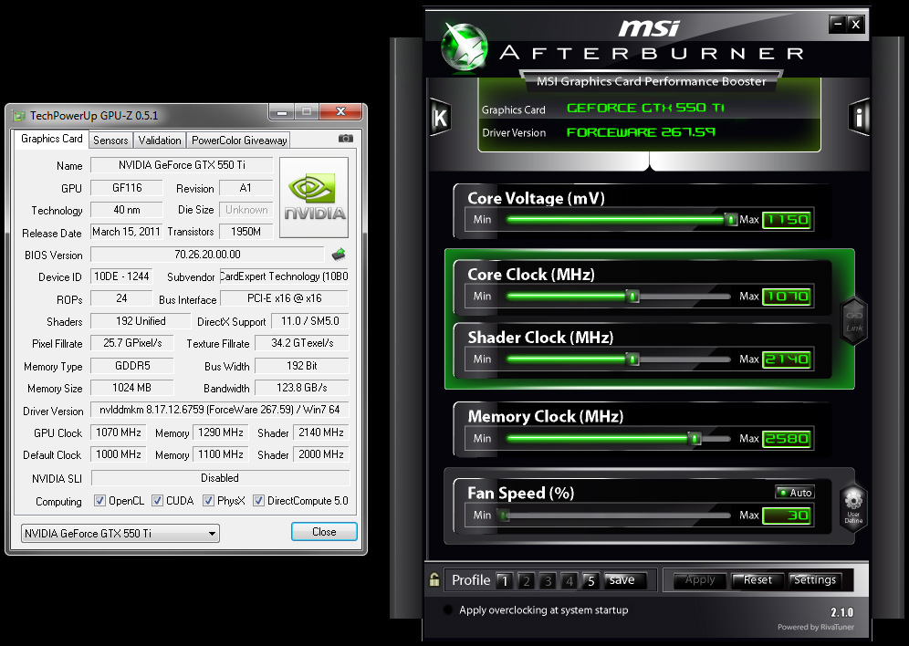The width and height of the screenshot is (909, 646).
Task: Click the profile lock padlock icon
Action: point(434,579)
